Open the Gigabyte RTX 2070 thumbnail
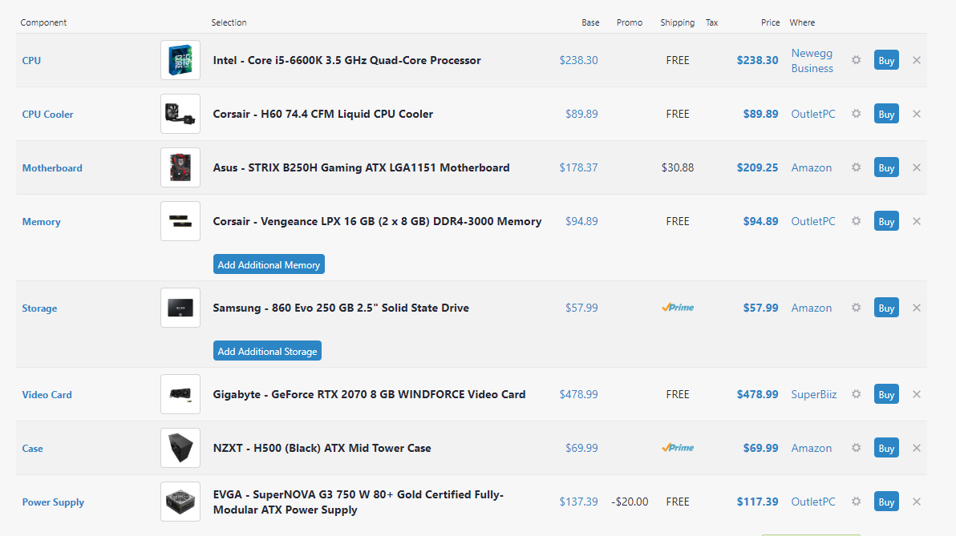The width and height of the screenshot is (956, 536). (x=180, y=394)
